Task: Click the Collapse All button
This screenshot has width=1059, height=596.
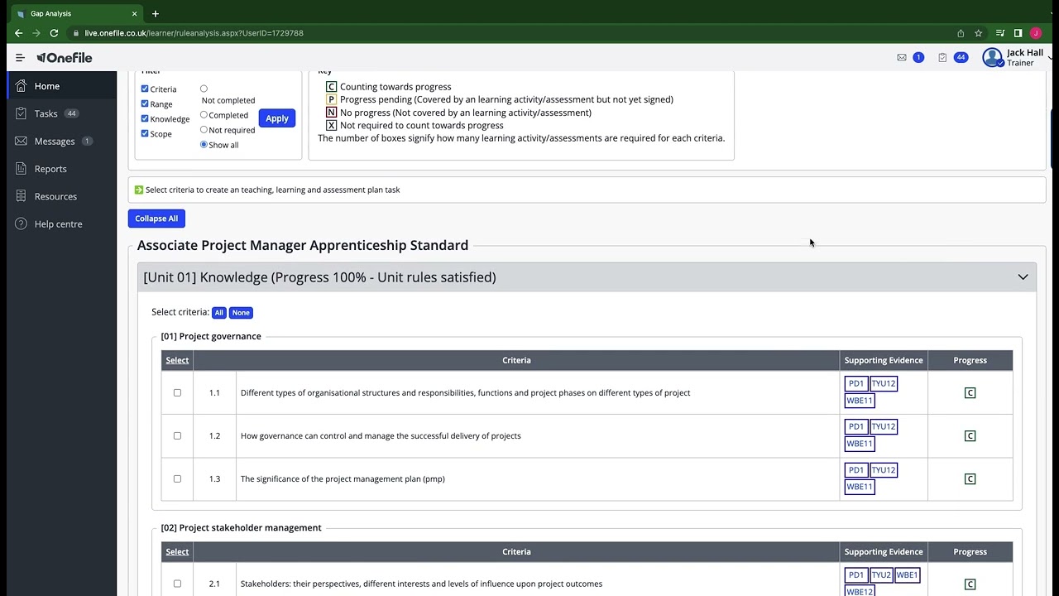Action: click(x=156, y=219)
